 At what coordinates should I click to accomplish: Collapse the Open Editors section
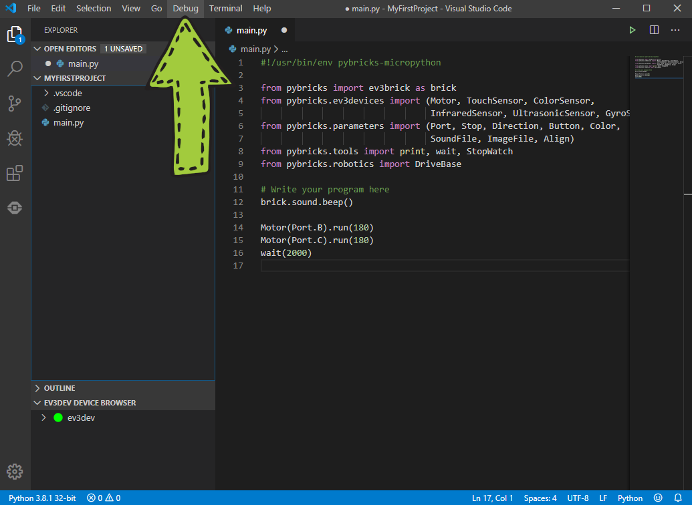(x=37, y=49)
